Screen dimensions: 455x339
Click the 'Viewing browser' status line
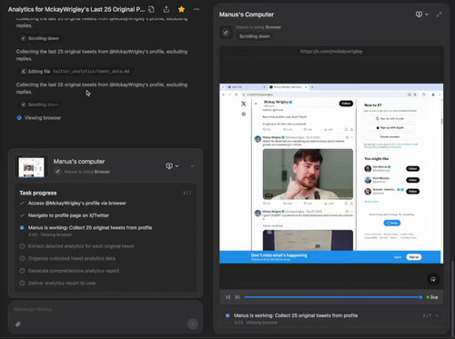click(x=39, y=118)
